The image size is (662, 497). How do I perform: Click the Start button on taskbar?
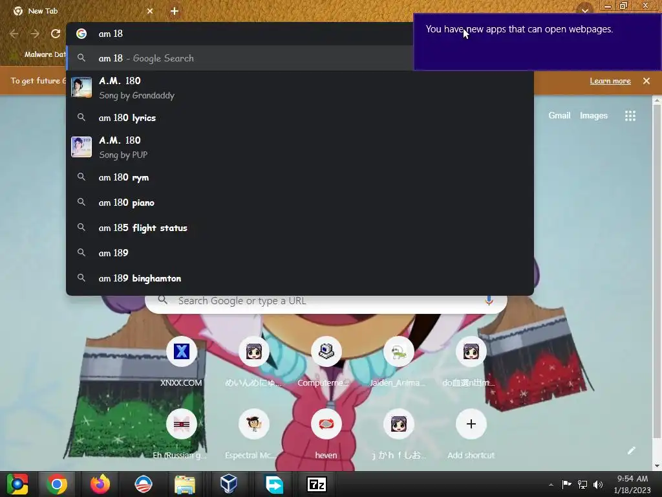pyautogui.click(x=17, y=484)
